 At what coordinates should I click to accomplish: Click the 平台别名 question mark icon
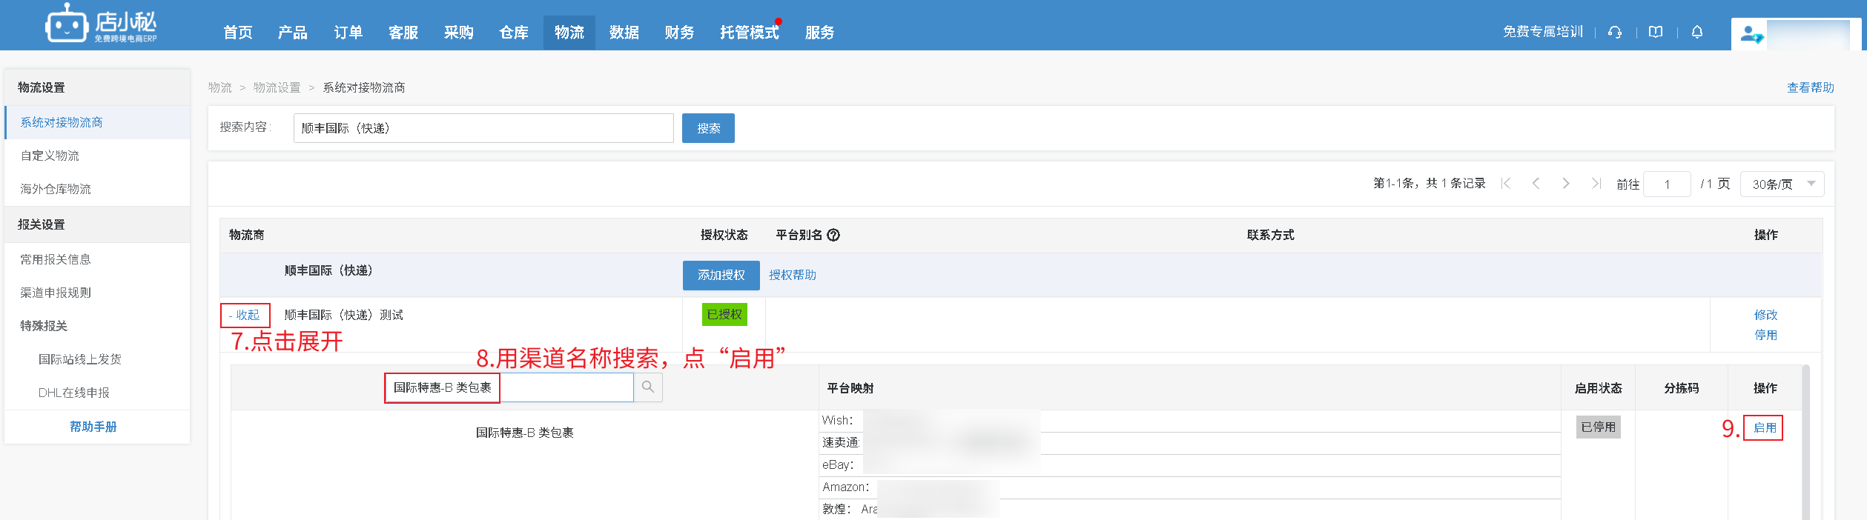click(x=833, y=235)
